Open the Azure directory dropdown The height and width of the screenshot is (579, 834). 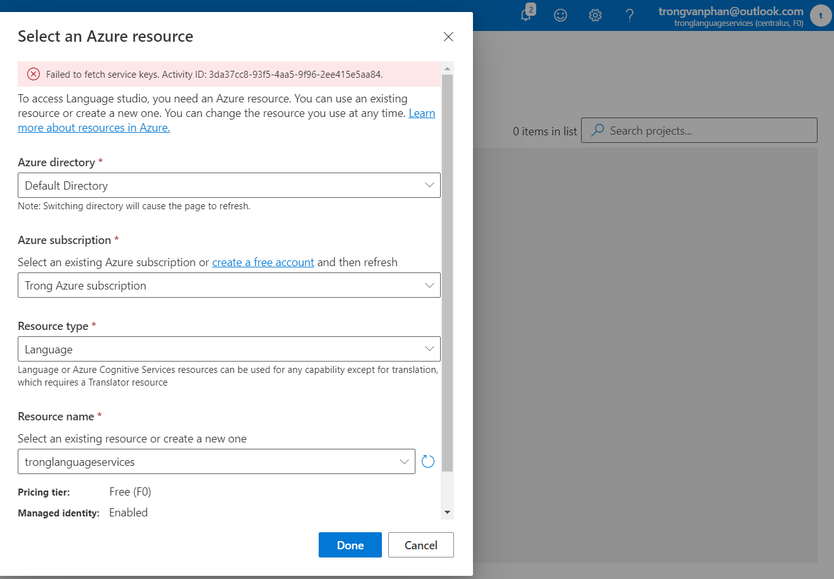coord(229,185)
